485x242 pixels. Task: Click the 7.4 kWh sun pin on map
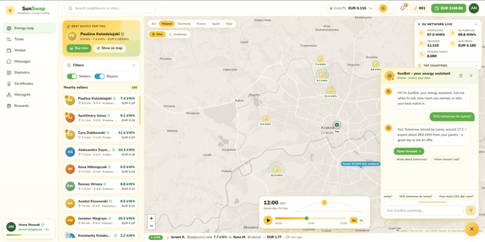pos(321,59)
